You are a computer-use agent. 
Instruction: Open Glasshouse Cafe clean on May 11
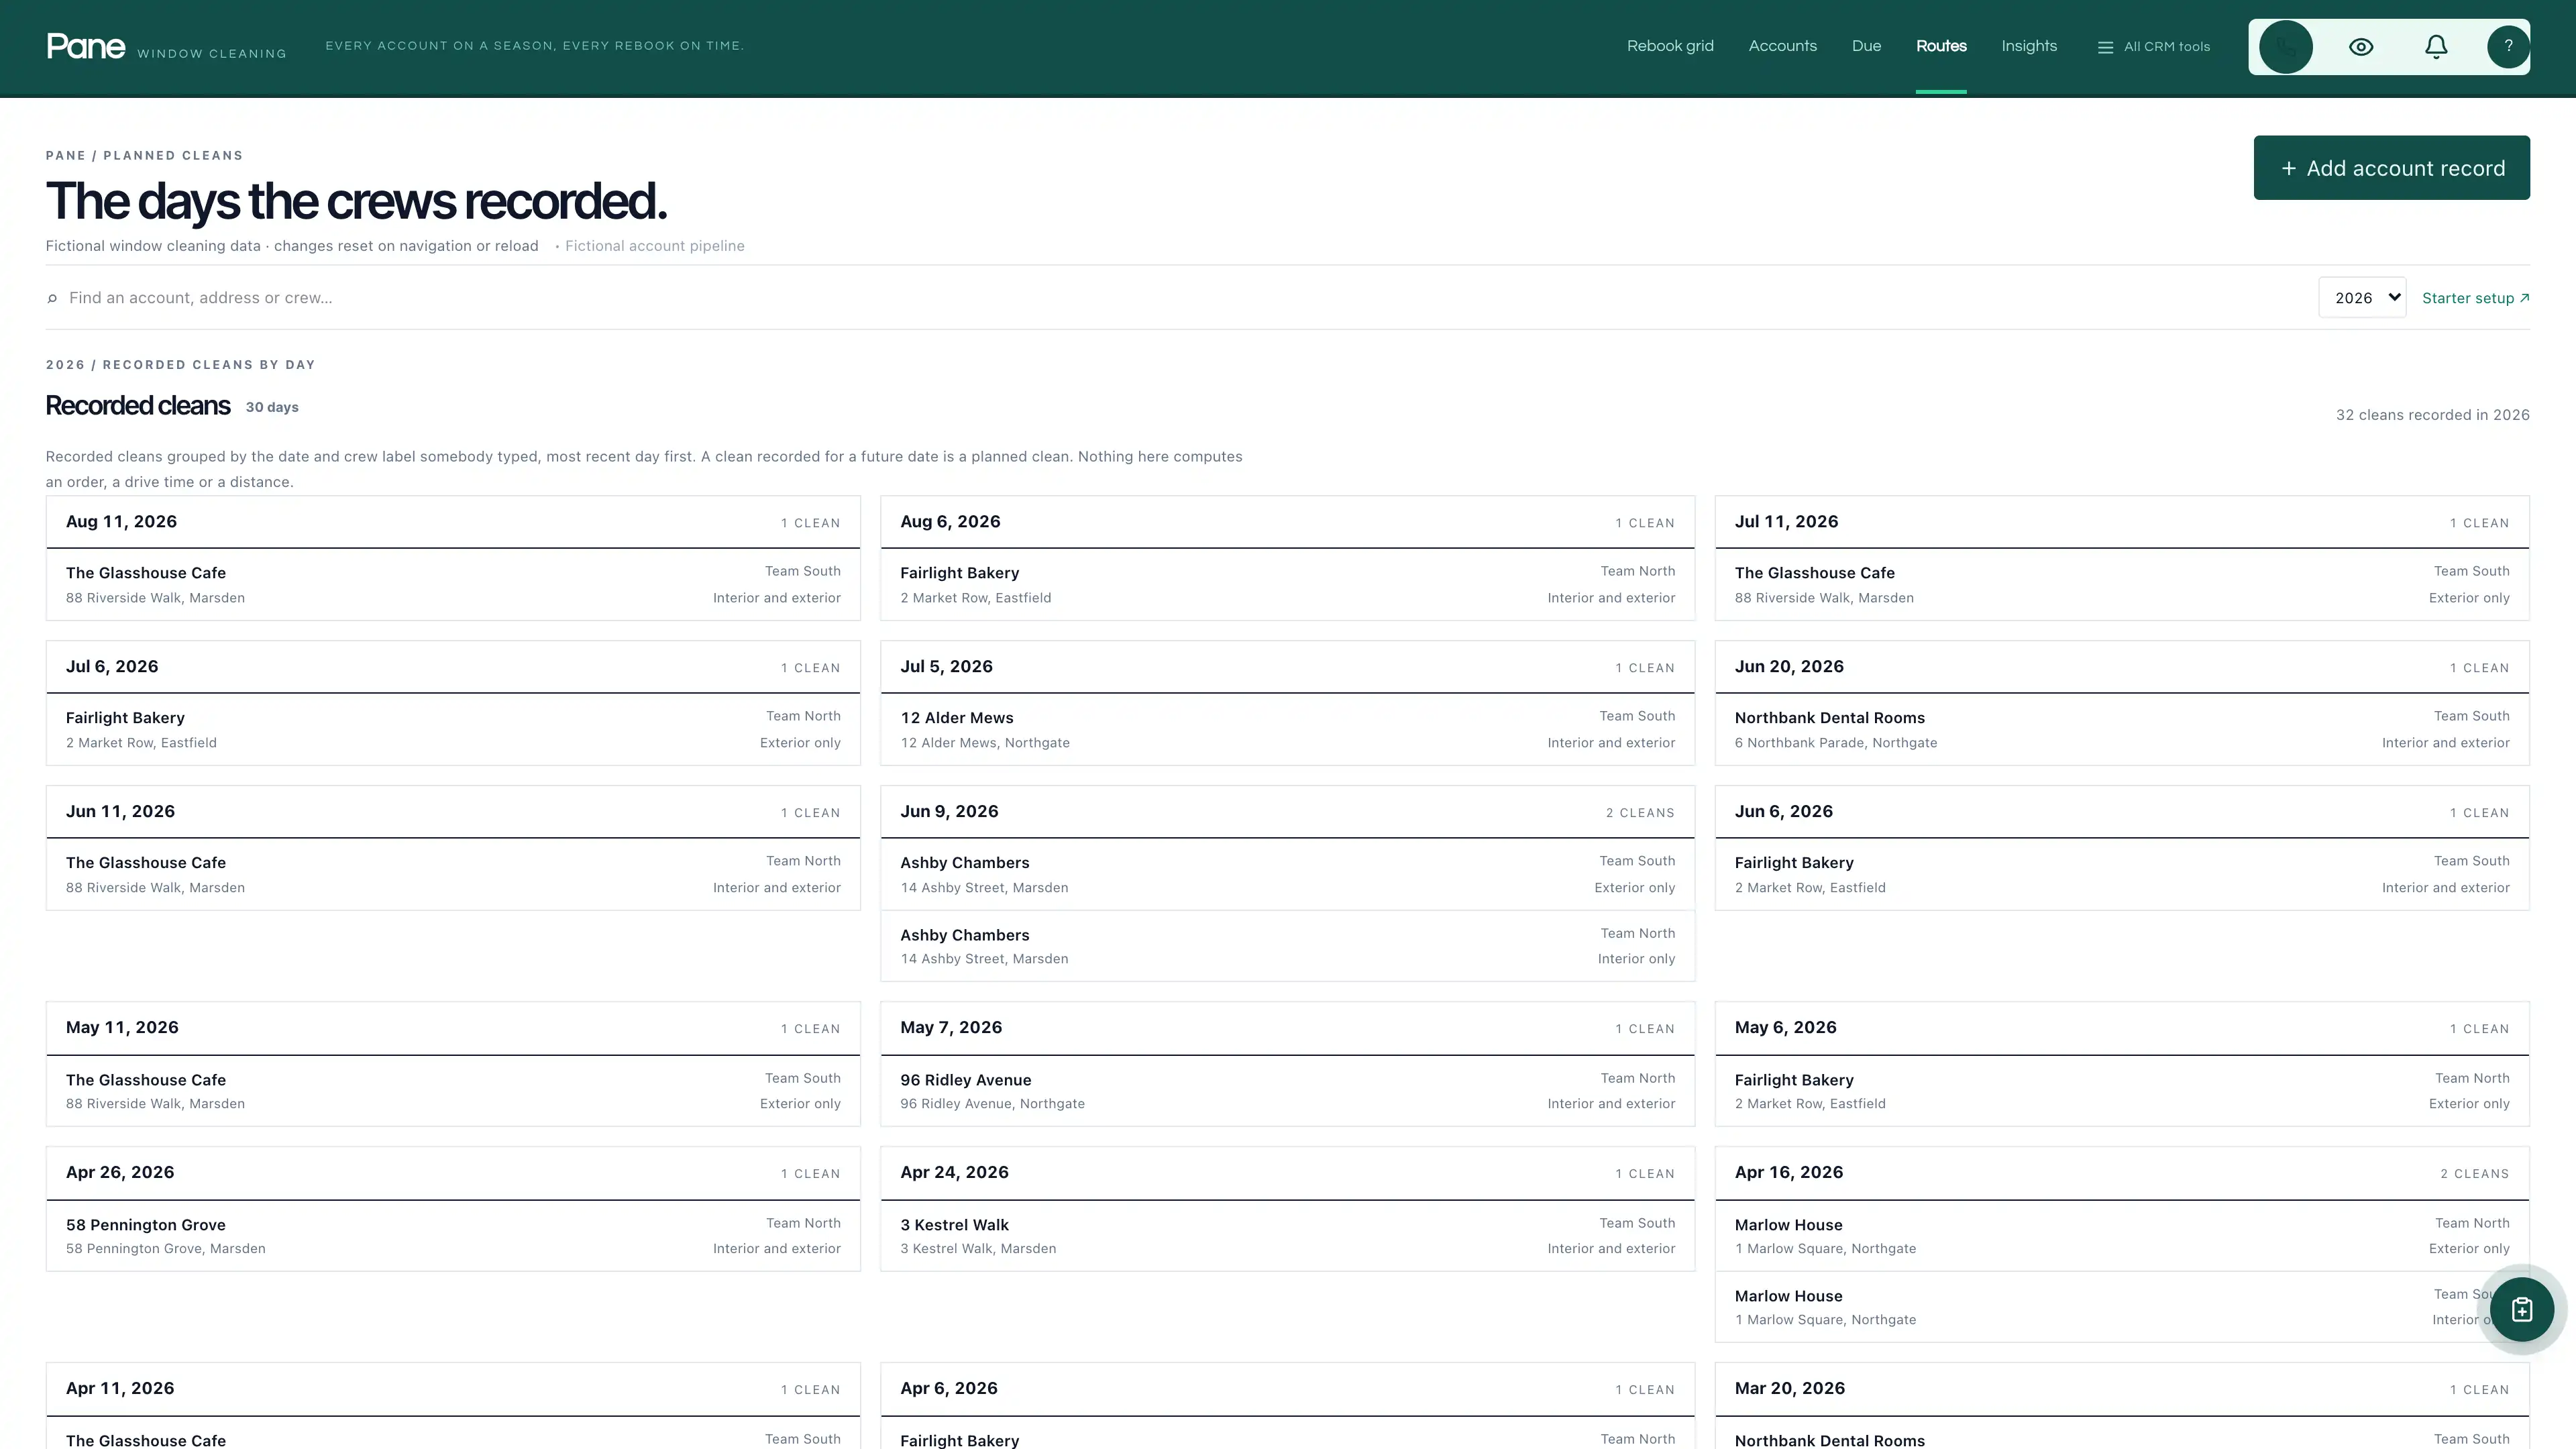[x=453, y=1091]
